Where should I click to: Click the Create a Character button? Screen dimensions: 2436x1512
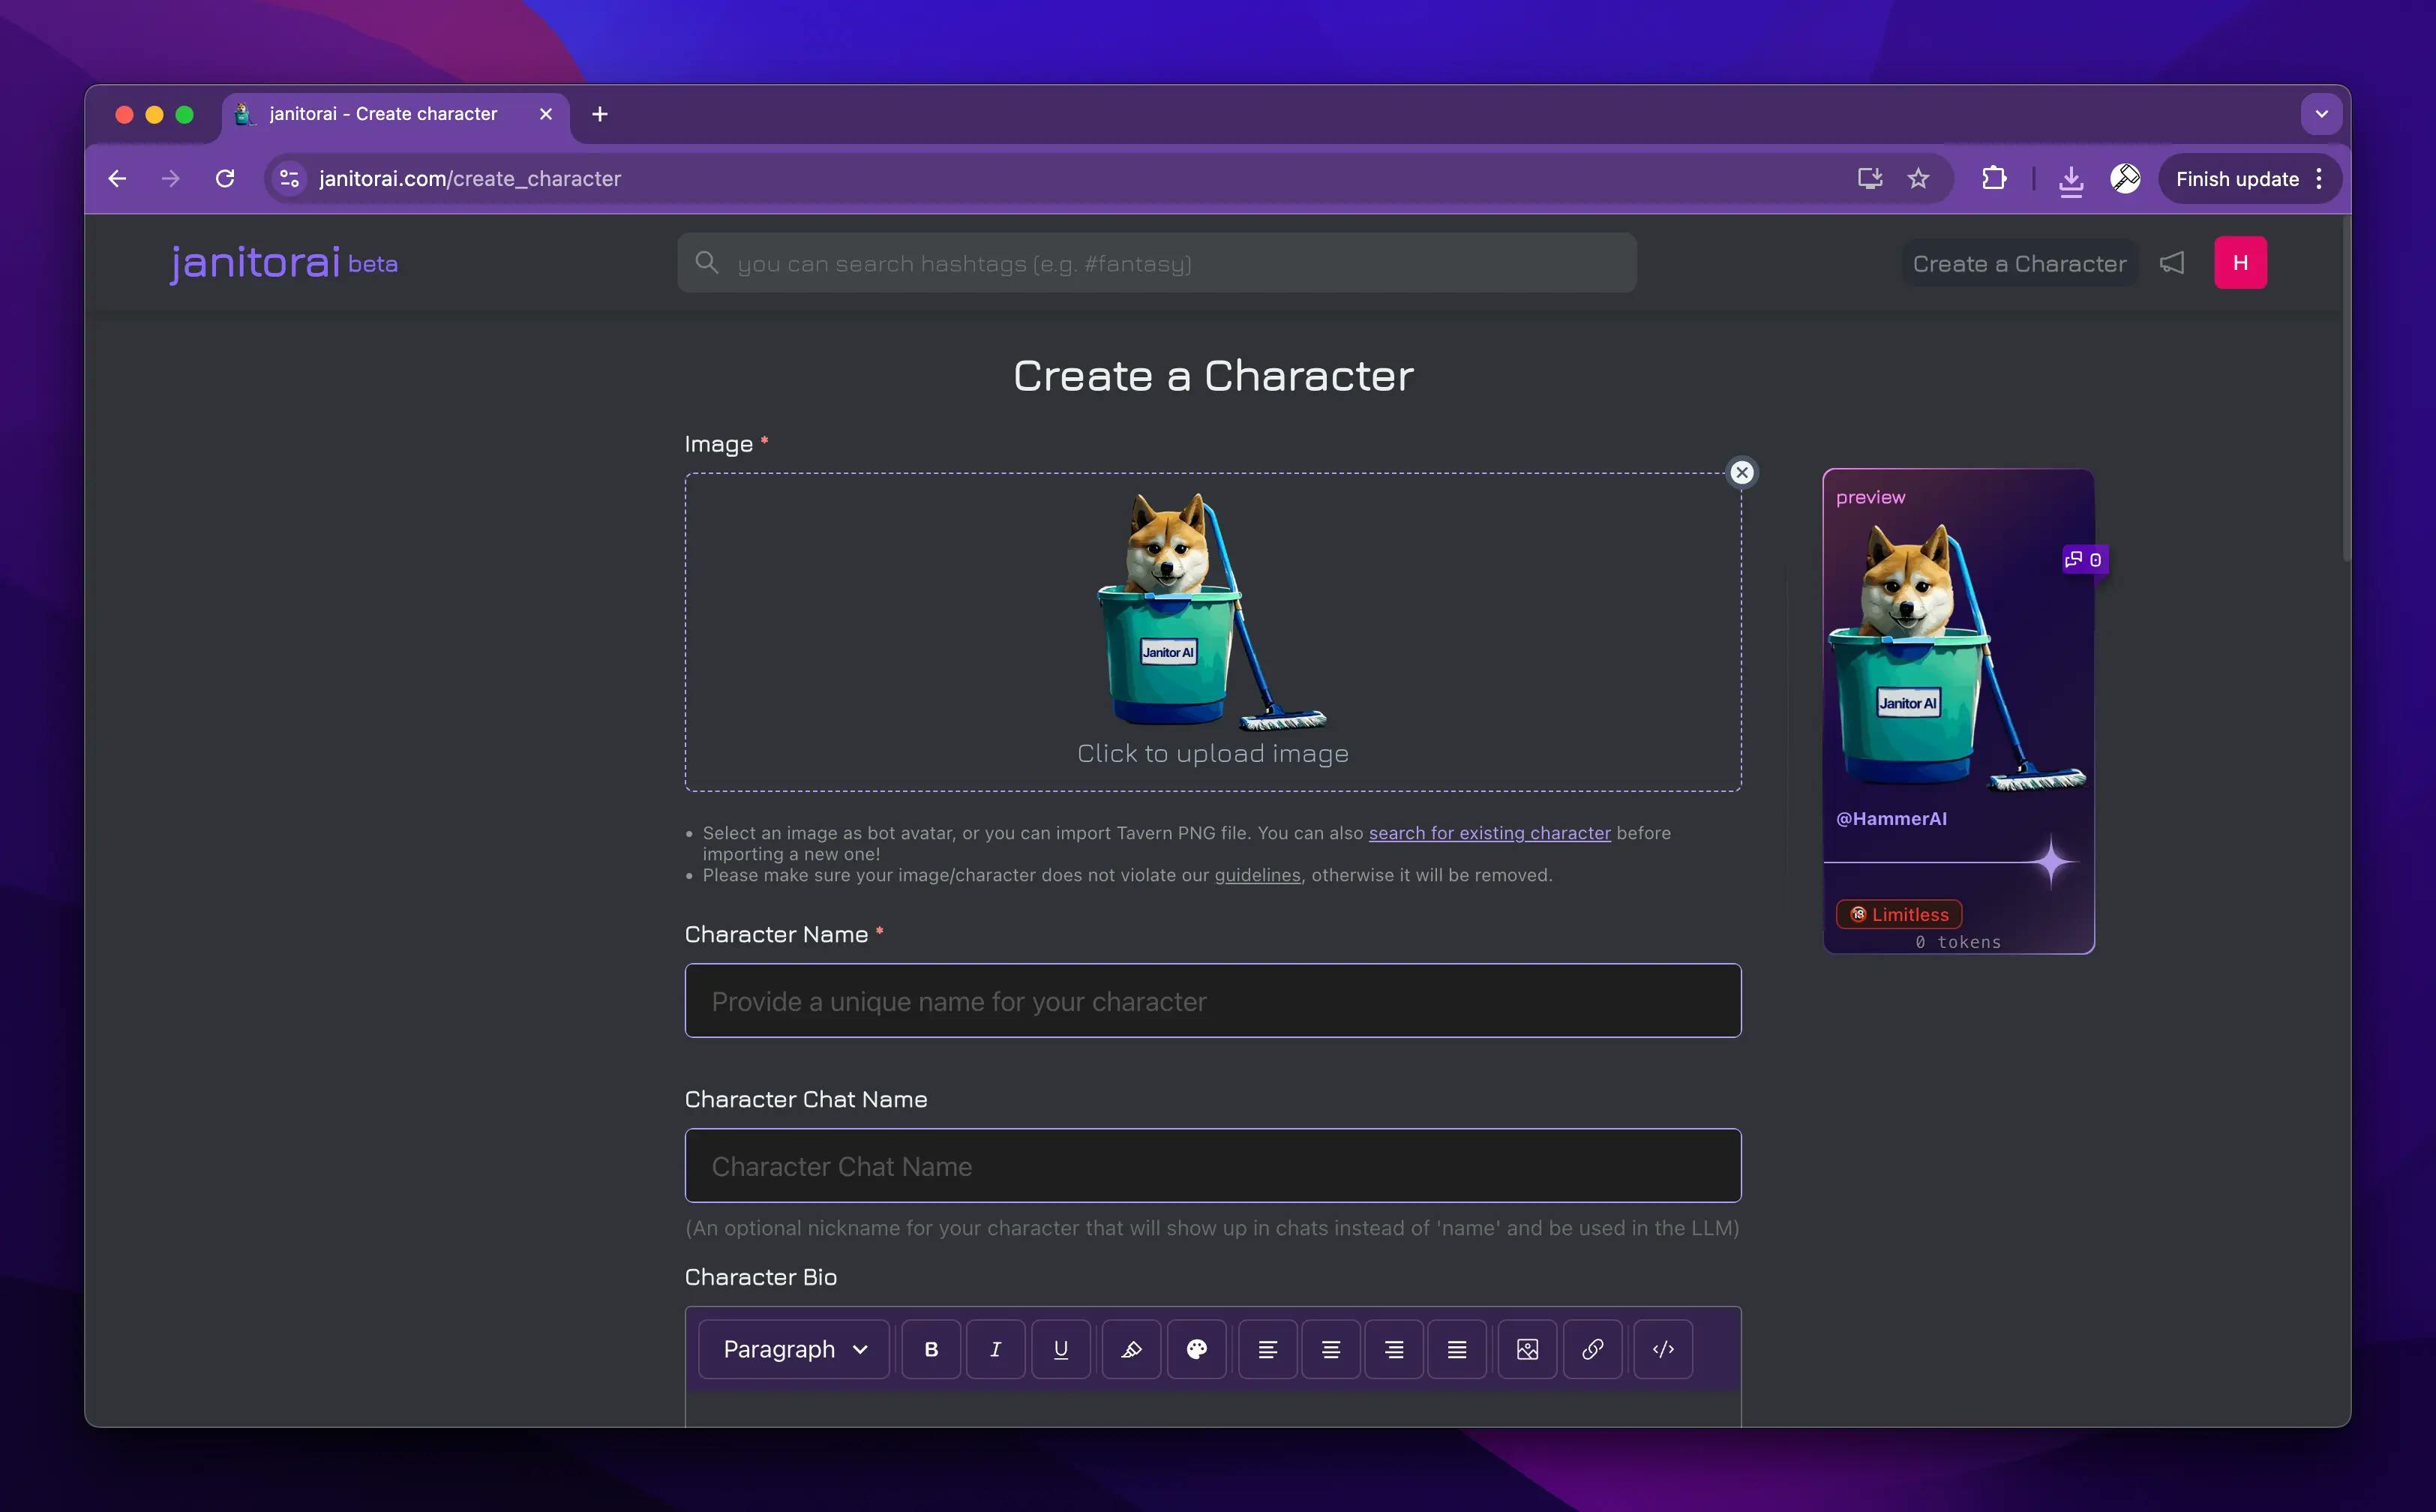point(2019,263)
